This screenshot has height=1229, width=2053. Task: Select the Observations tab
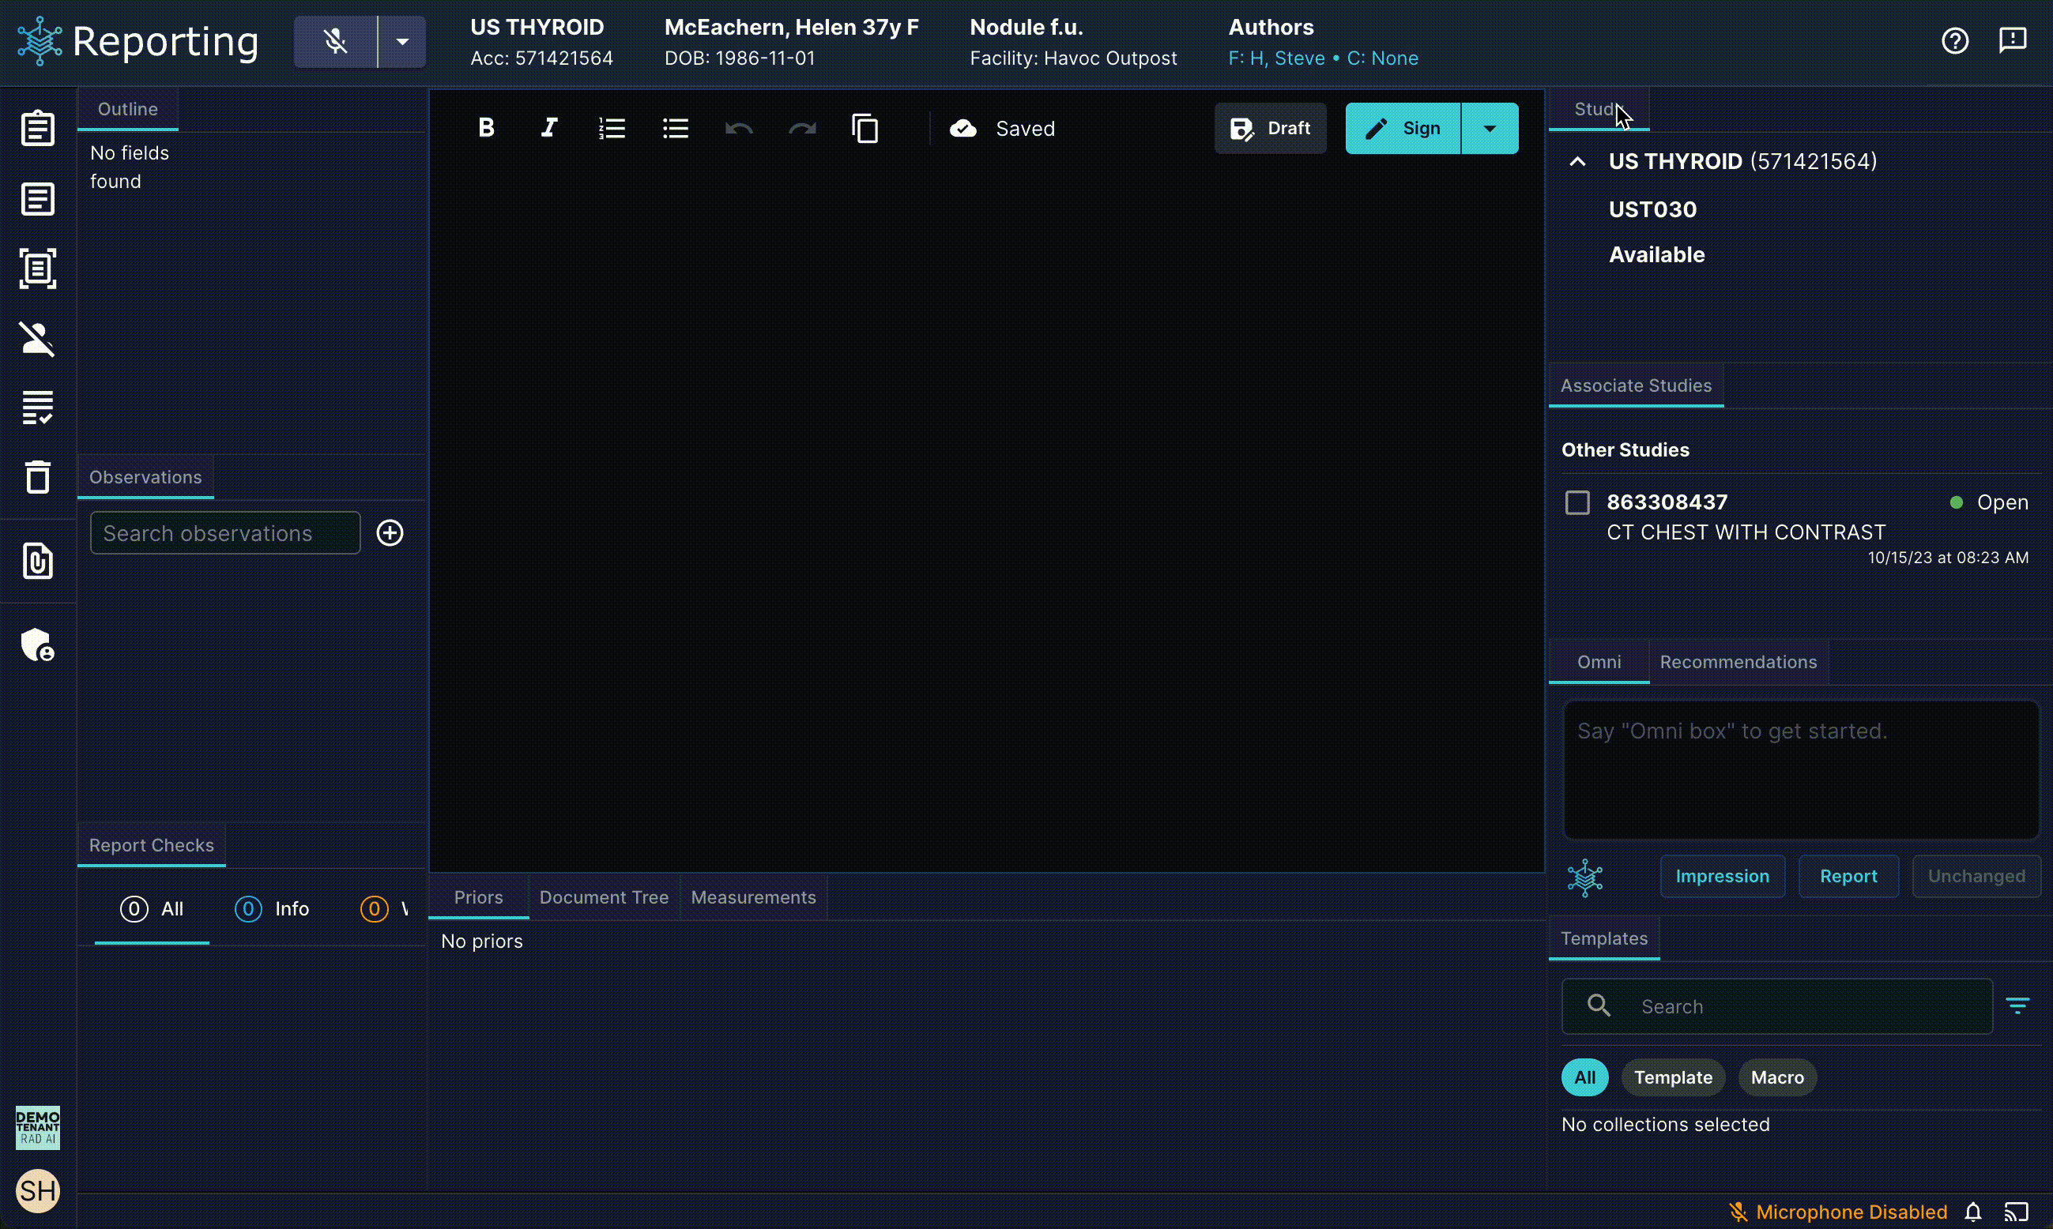pos(145,477)
